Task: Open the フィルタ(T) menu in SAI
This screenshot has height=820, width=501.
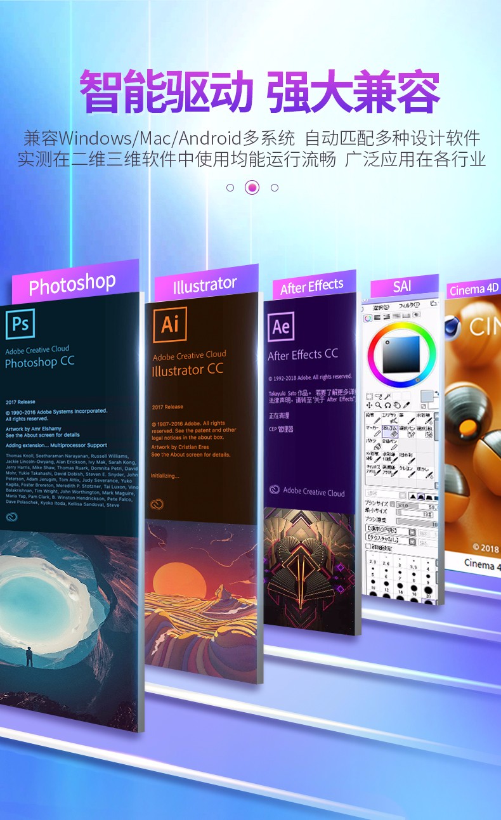Action: [410, 306]
